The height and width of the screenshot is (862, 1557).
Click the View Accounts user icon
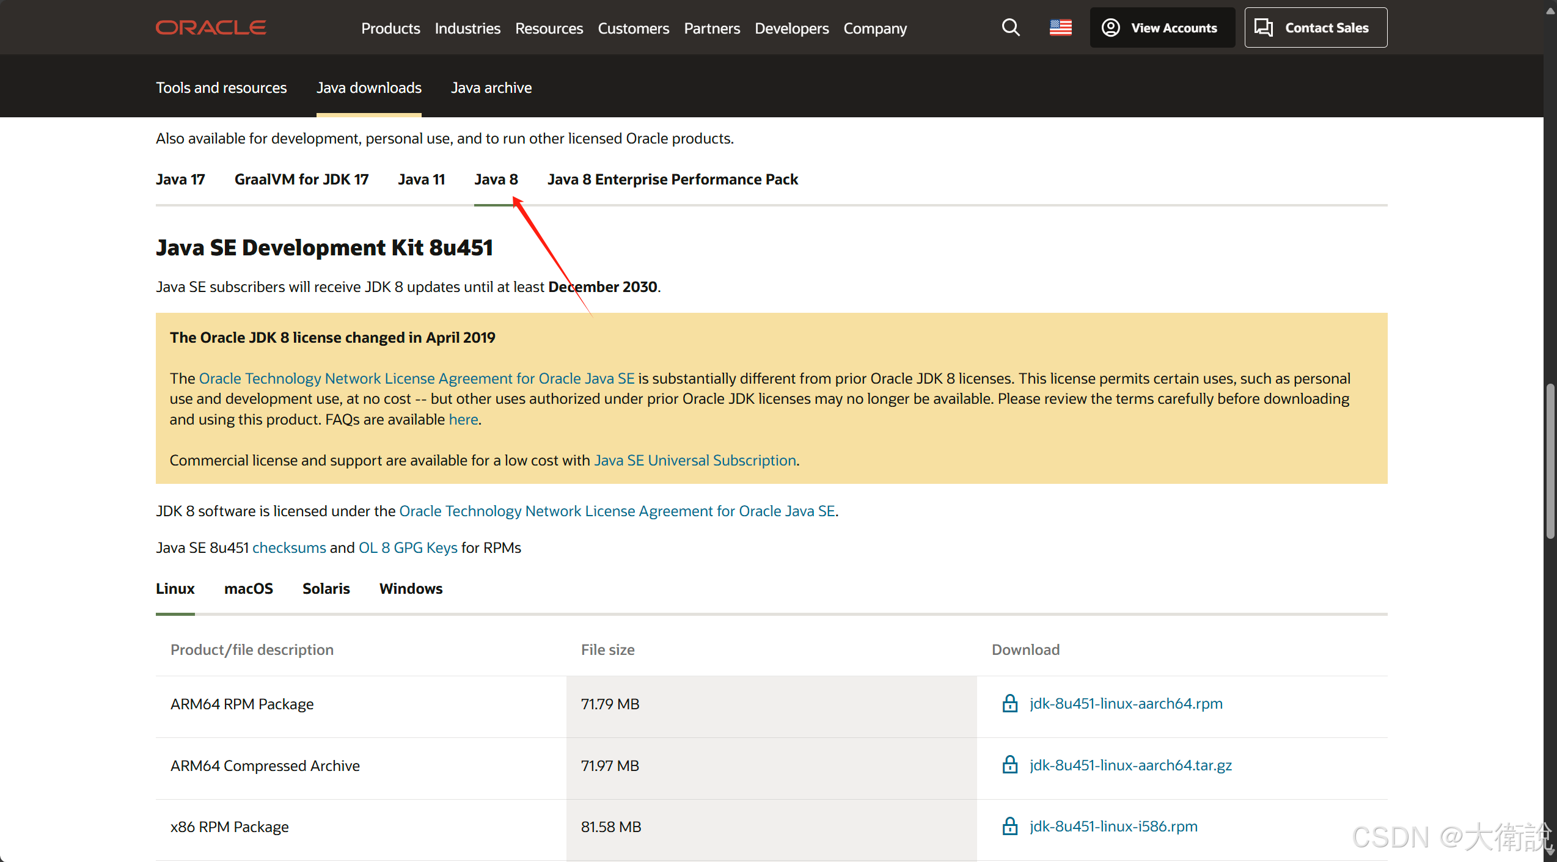tap(1110, 27)
